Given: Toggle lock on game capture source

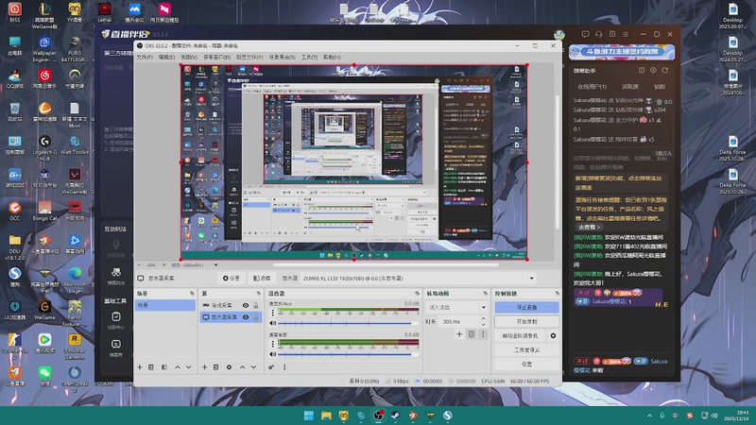Looking at the screenshot, I should click(x=256, y=305).
